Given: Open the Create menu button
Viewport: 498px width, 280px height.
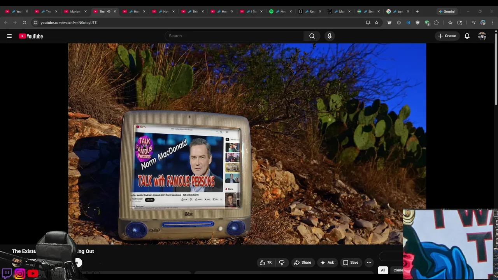Looking at the screenshot, I should 447,36.
